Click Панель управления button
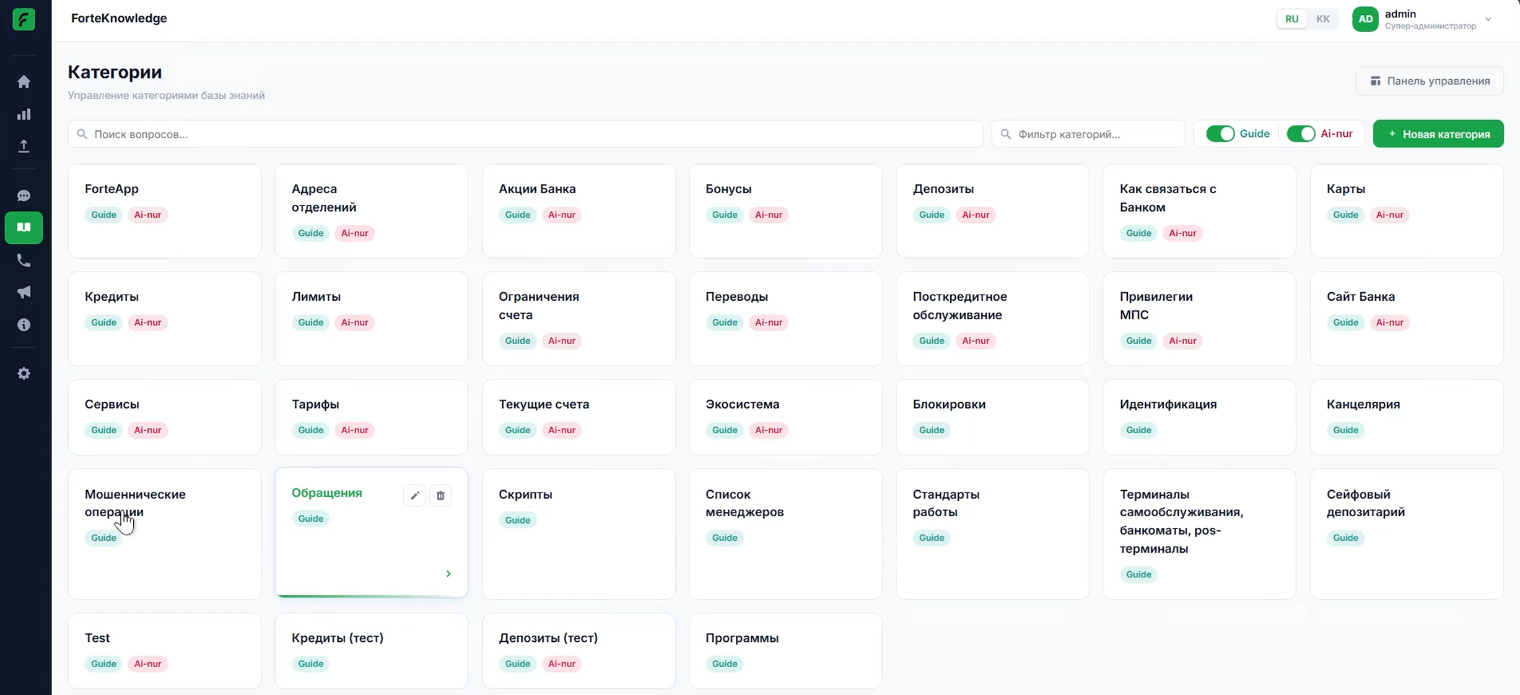The image size is (1520, 695). pos(1430,81)
